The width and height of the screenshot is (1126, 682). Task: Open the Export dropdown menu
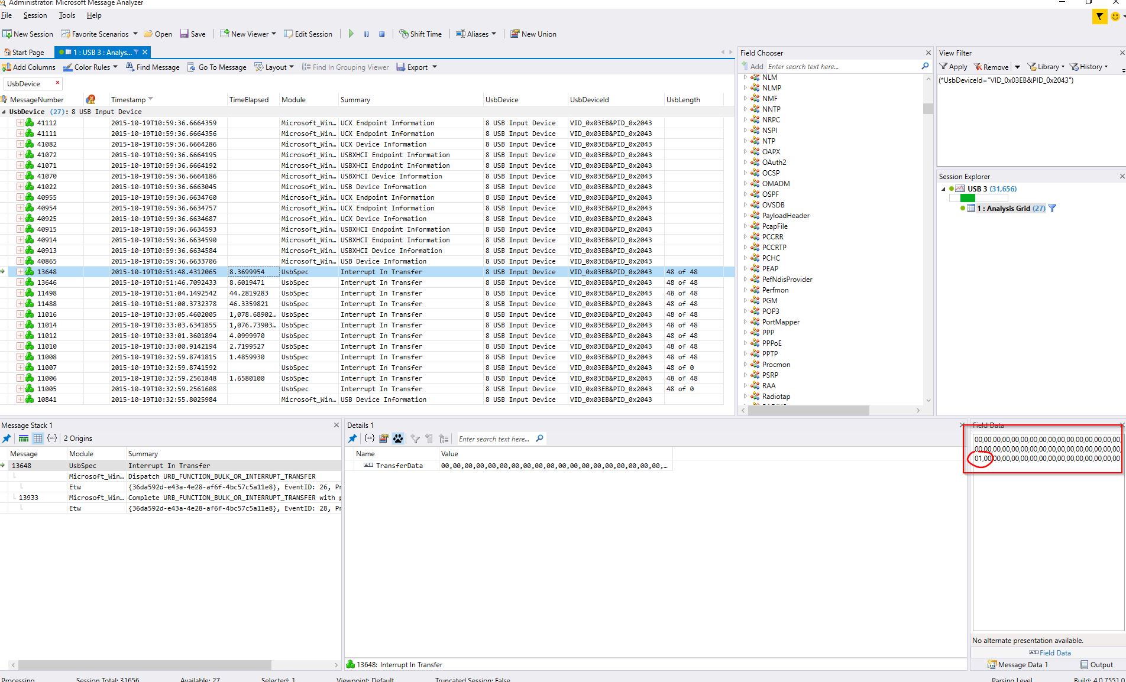[x=416, y=67]
